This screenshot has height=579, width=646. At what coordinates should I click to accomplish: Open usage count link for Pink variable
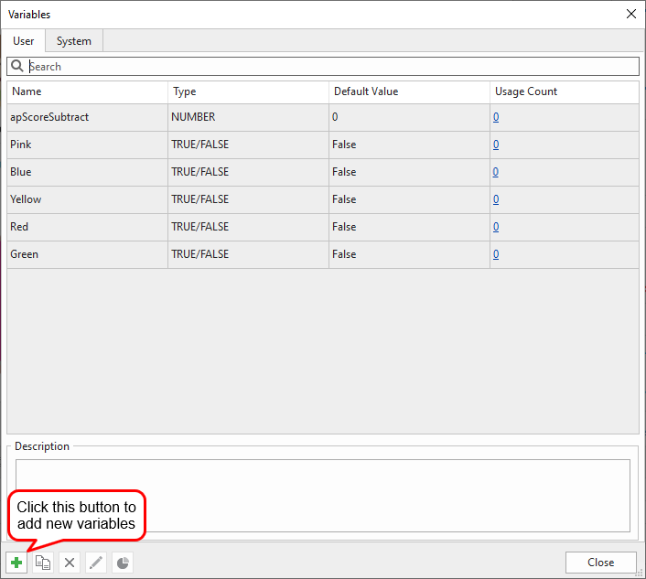point(496,145)
